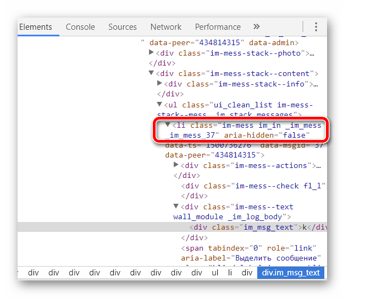Expand the im-mess--actions div node
Image resolution: width=365 pixels, height=298 pixels.
point(176,165)
